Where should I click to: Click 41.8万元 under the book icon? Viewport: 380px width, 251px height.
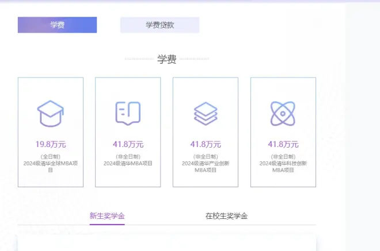[128, 144]
